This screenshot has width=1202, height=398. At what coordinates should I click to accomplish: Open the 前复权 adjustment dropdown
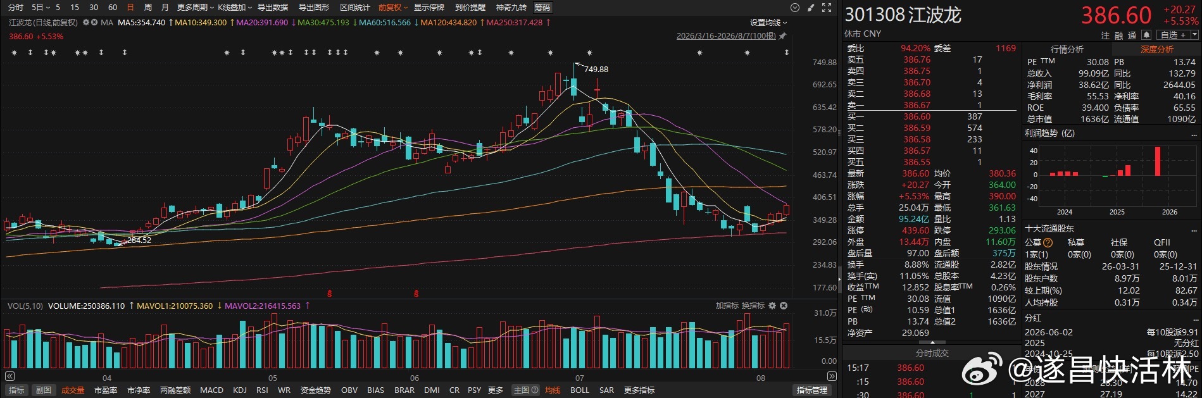click(x=393, y=8)
